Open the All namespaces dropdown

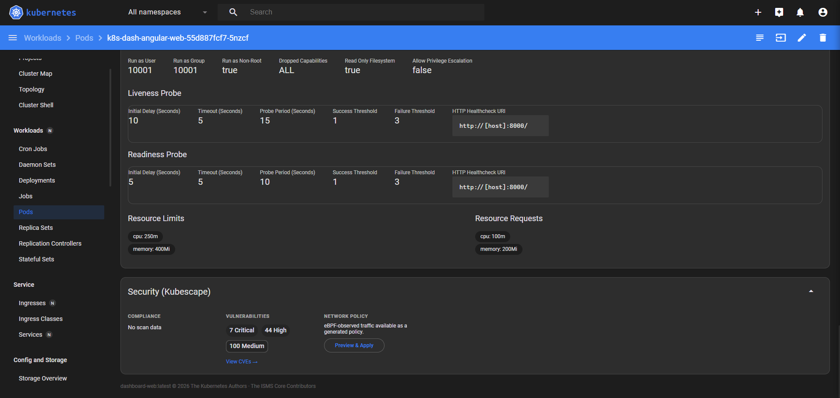[168, 12]
